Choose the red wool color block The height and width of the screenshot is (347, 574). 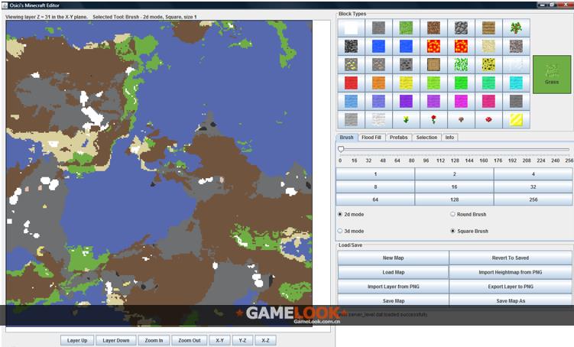(x=351, y=83)
